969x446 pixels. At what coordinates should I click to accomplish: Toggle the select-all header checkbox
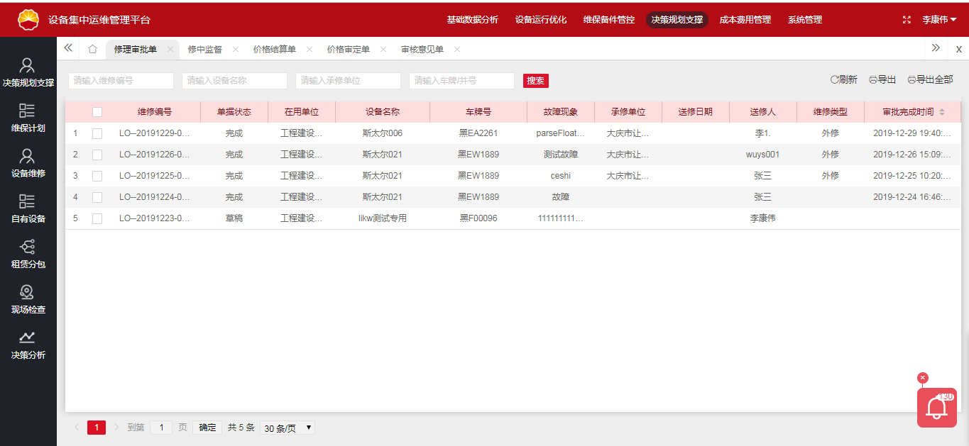(x=97, y=112)
